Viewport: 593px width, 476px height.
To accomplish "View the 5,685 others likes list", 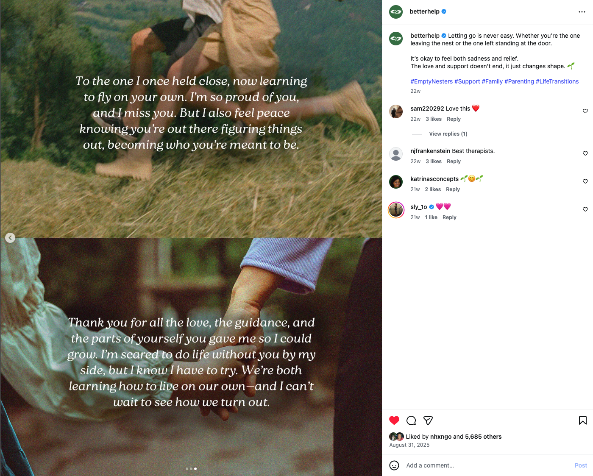I will [x=483, y=437].
